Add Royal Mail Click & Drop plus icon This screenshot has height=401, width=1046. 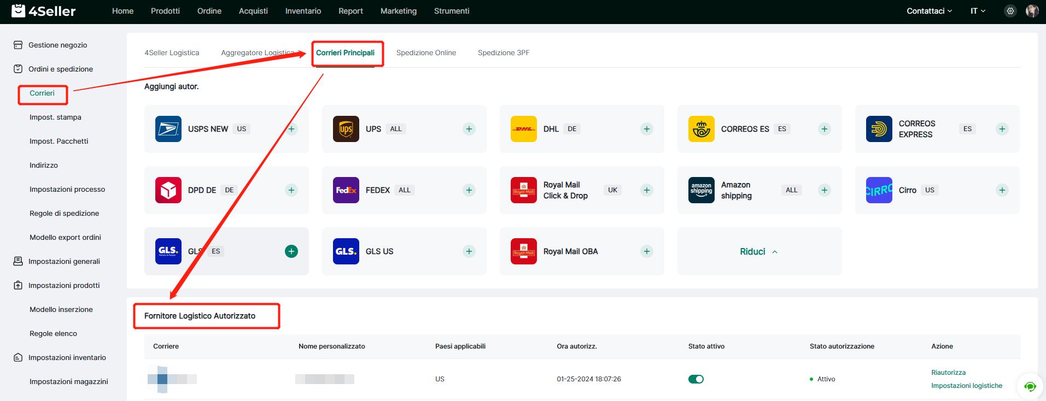tap(647, 190)
